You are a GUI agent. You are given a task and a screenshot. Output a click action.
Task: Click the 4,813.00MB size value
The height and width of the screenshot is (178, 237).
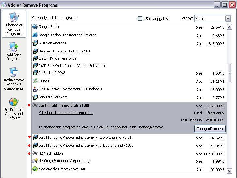point(215,44)
